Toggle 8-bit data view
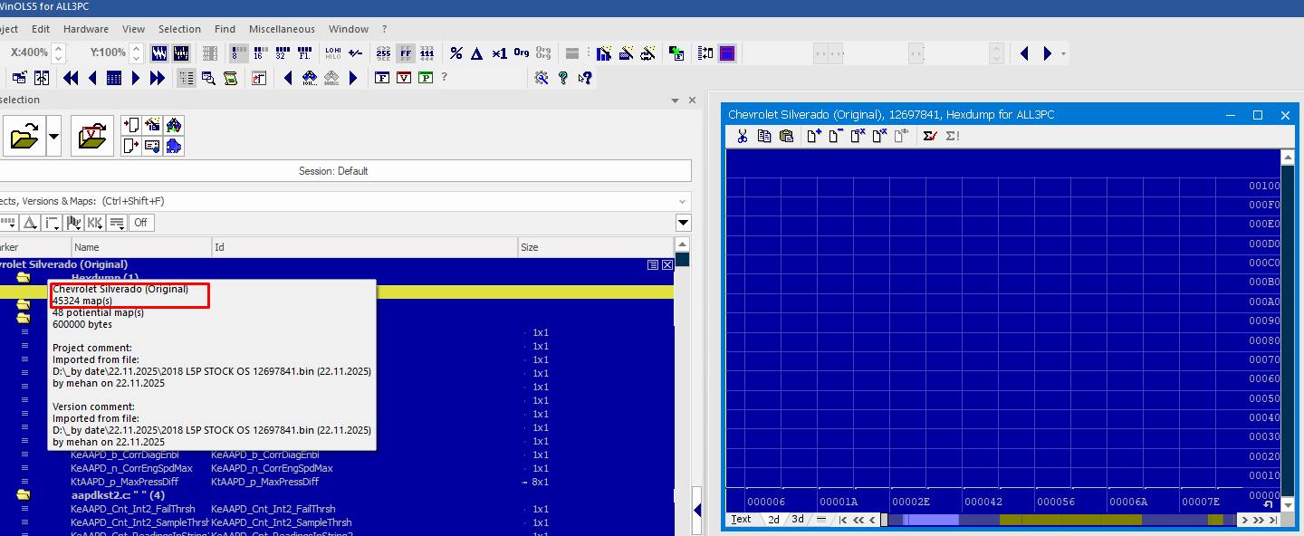The image size is (1304, 536). [x=239, y=53]
